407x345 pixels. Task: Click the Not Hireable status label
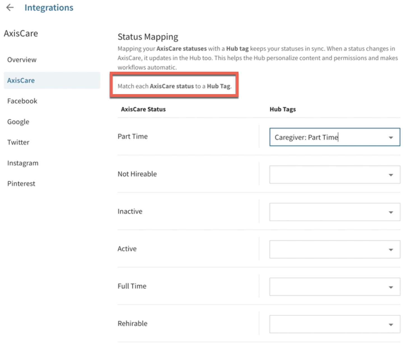coord(137,174)
